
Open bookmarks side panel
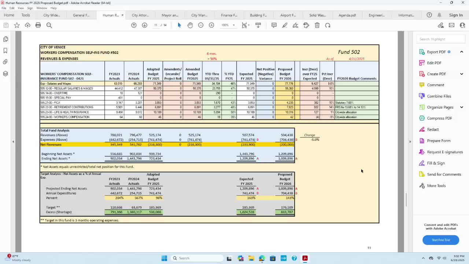tap(5, 51)
